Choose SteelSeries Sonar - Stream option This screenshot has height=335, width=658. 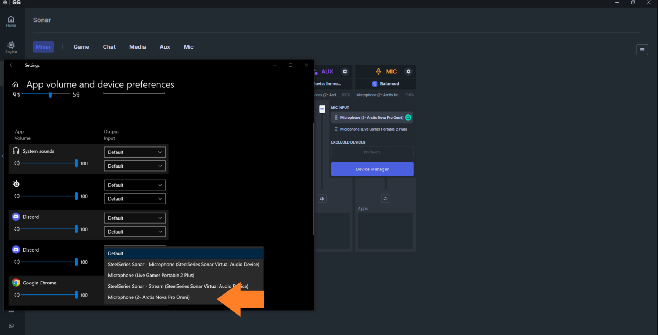184,286
